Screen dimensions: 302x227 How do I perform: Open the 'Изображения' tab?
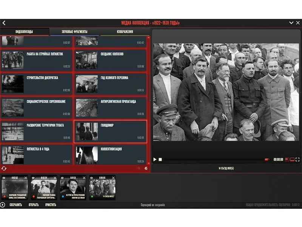(x=125, y=32)
